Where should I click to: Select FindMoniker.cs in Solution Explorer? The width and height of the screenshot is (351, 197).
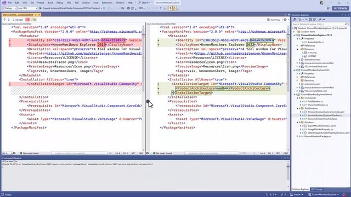(315, 101)
